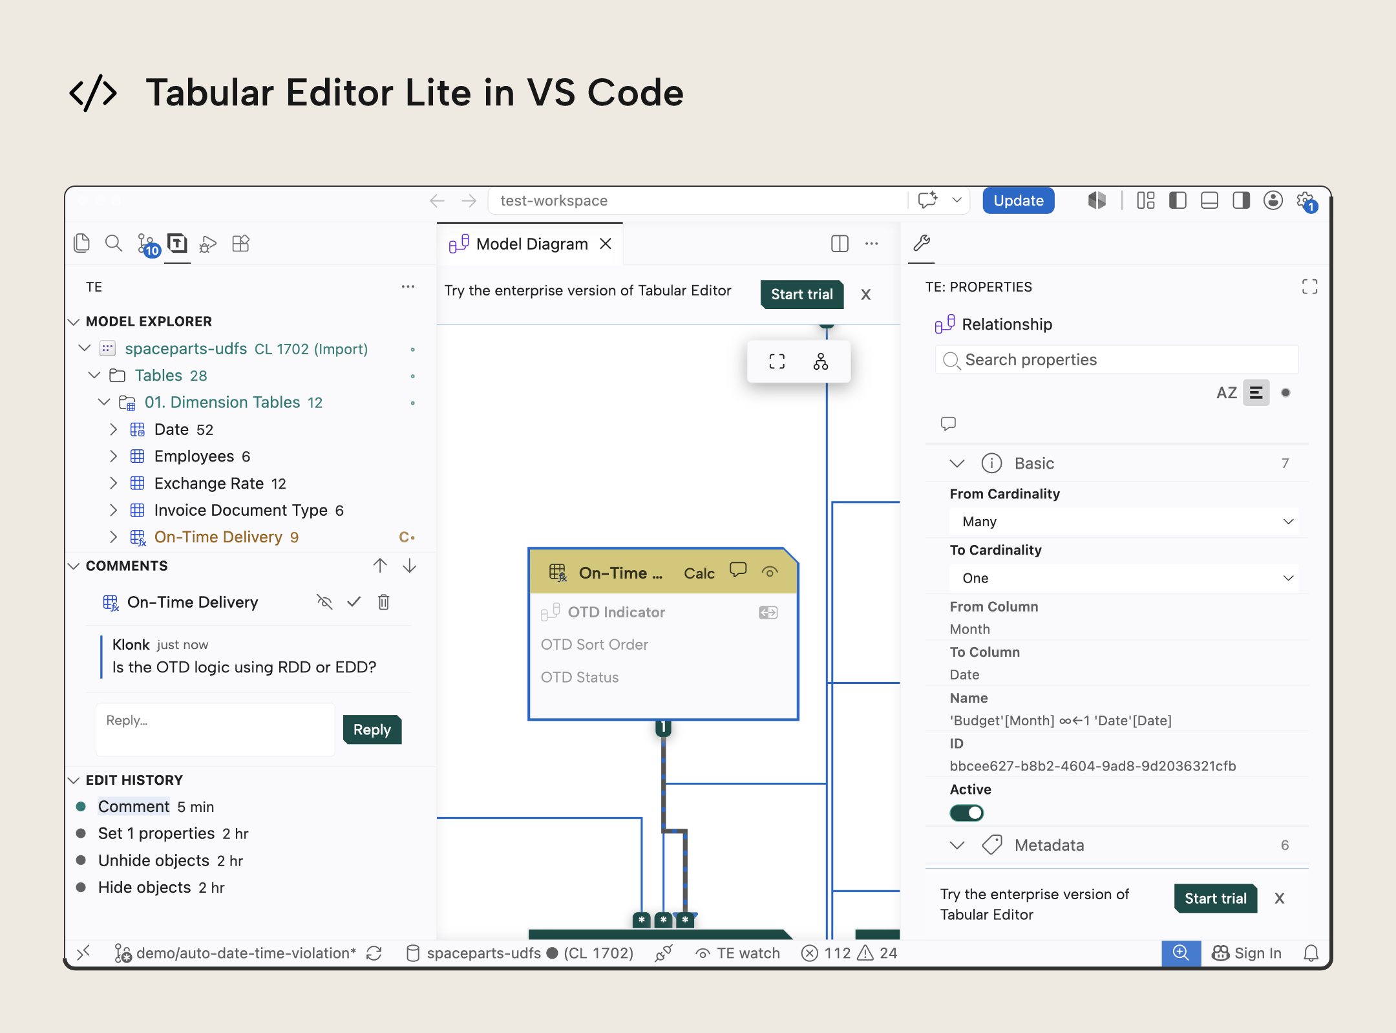Click Start trial in Properties banner
The image size is (1396, 1033).
(x=1215, y=899)
